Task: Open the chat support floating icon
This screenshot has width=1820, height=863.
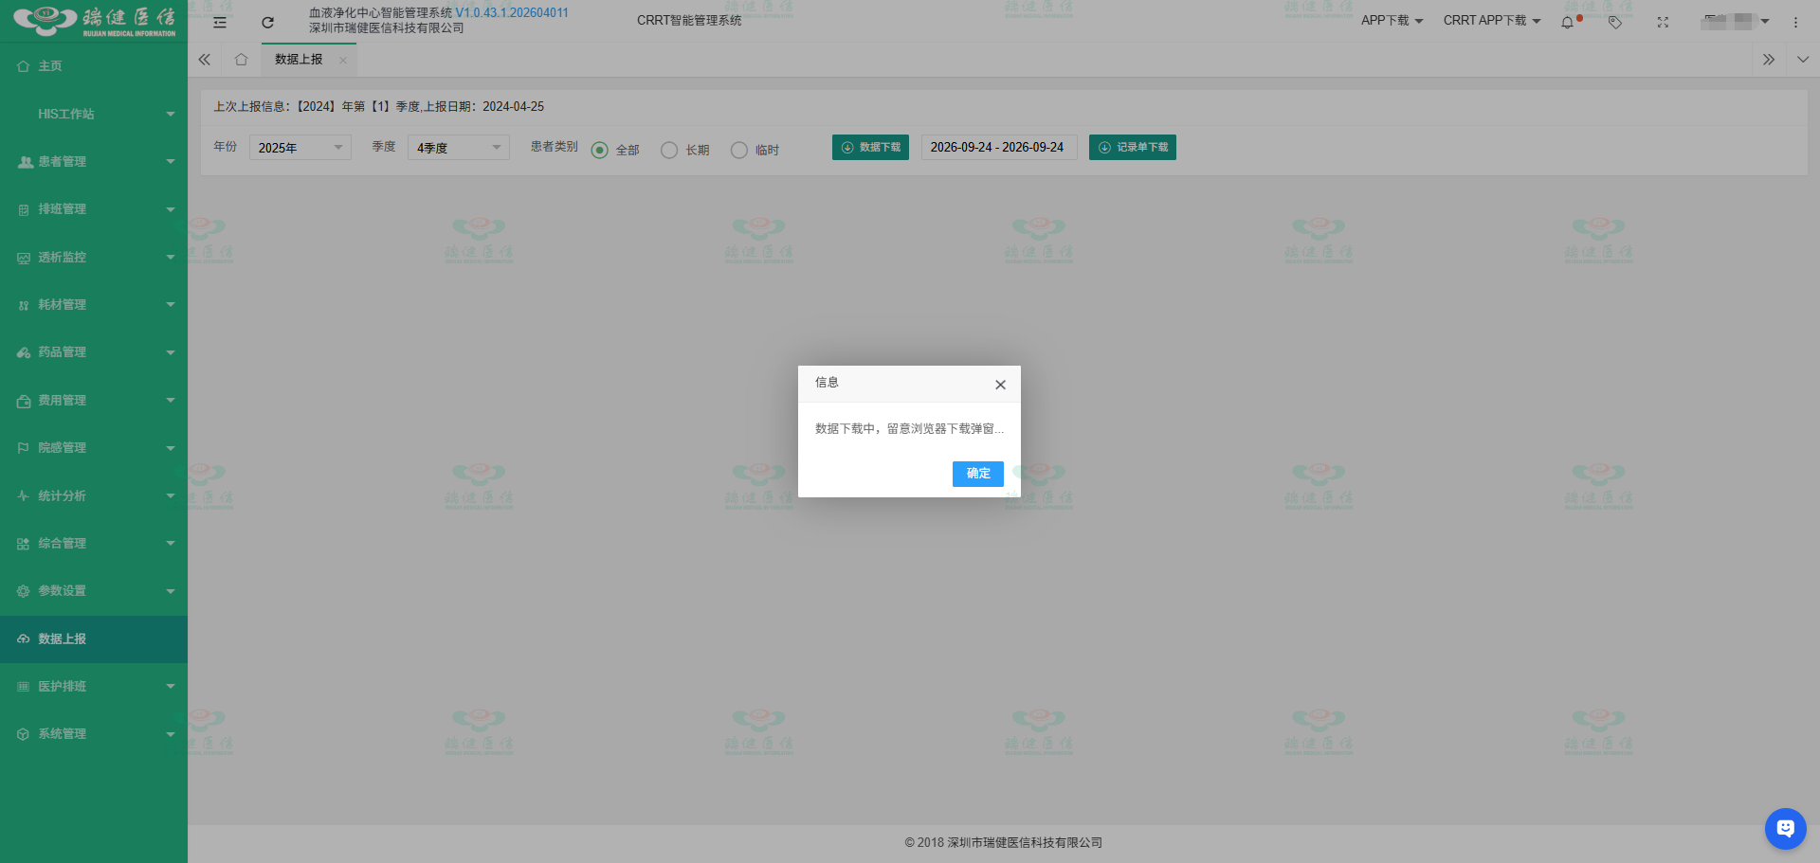Action: 1785,829
